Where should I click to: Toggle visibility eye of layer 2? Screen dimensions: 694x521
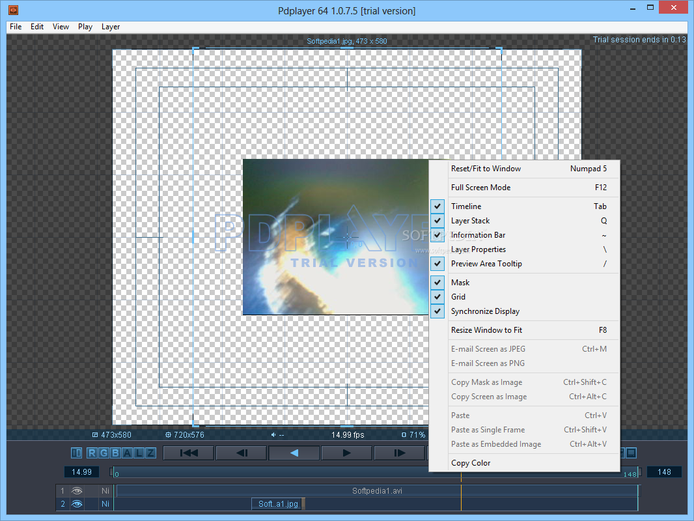click(x=77, y=504)
